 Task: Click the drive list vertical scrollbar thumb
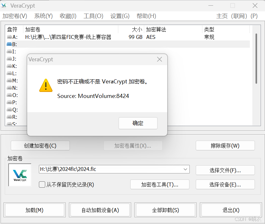click(256, 58)
